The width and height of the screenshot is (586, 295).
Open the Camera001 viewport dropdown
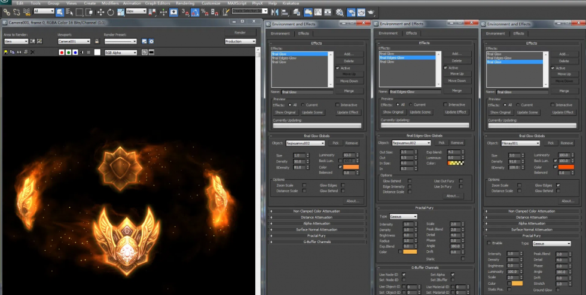pos(74,41)
